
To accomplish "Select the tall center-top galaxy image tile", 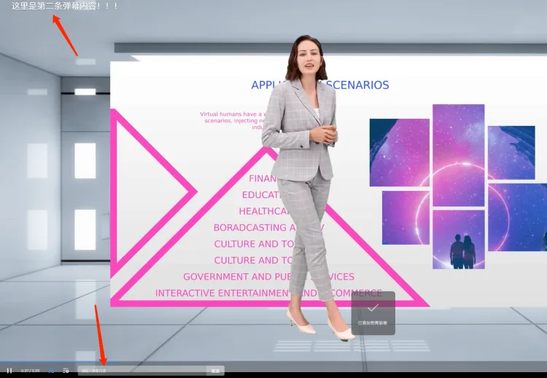I will [458, 154].
